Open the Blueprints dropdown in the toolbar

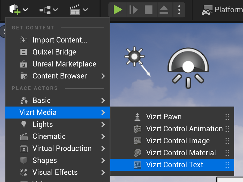pos(49,10)
